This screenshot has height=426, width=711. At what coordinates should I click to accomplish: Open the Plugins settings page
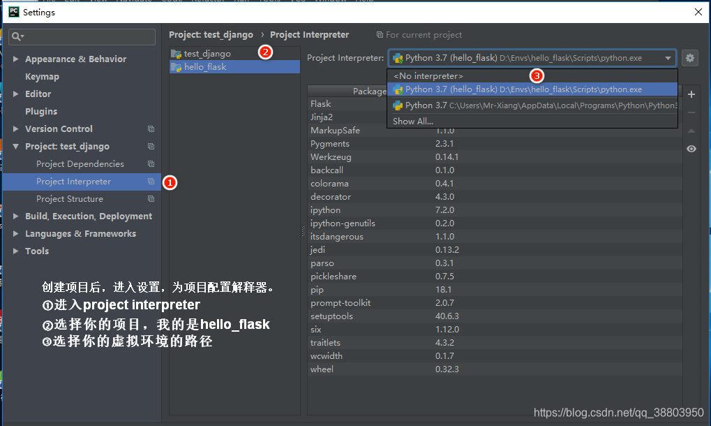click(x=41, y=112)
